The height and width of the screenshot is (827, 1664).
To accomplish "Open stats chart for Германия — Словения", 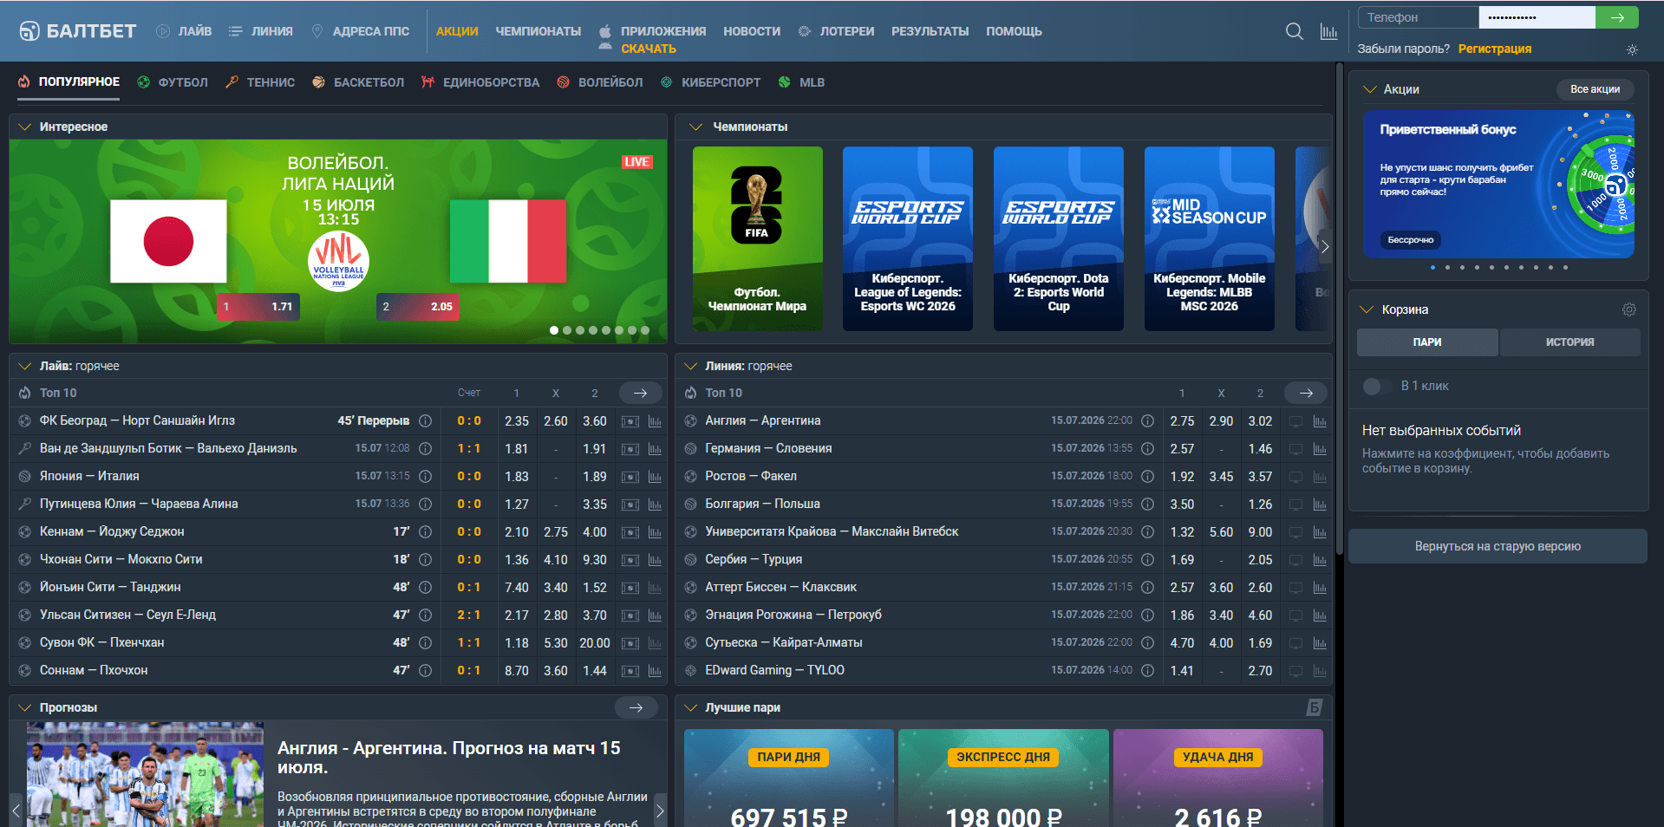I will [x=1320, y=449].
